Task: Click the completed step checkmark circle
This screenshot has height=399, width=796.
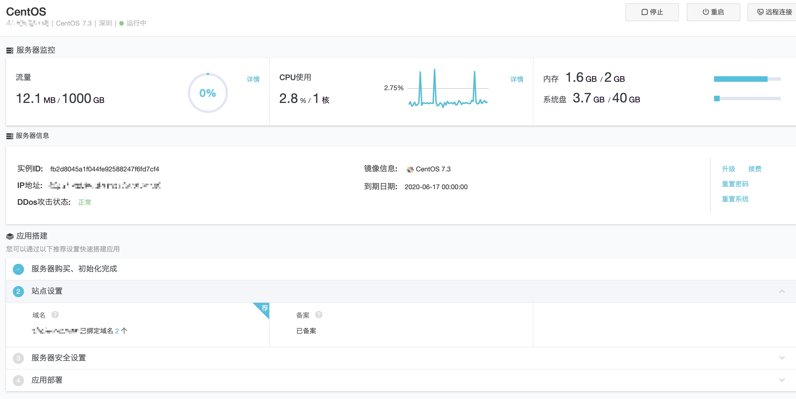Action: click(x=18, y=269)
